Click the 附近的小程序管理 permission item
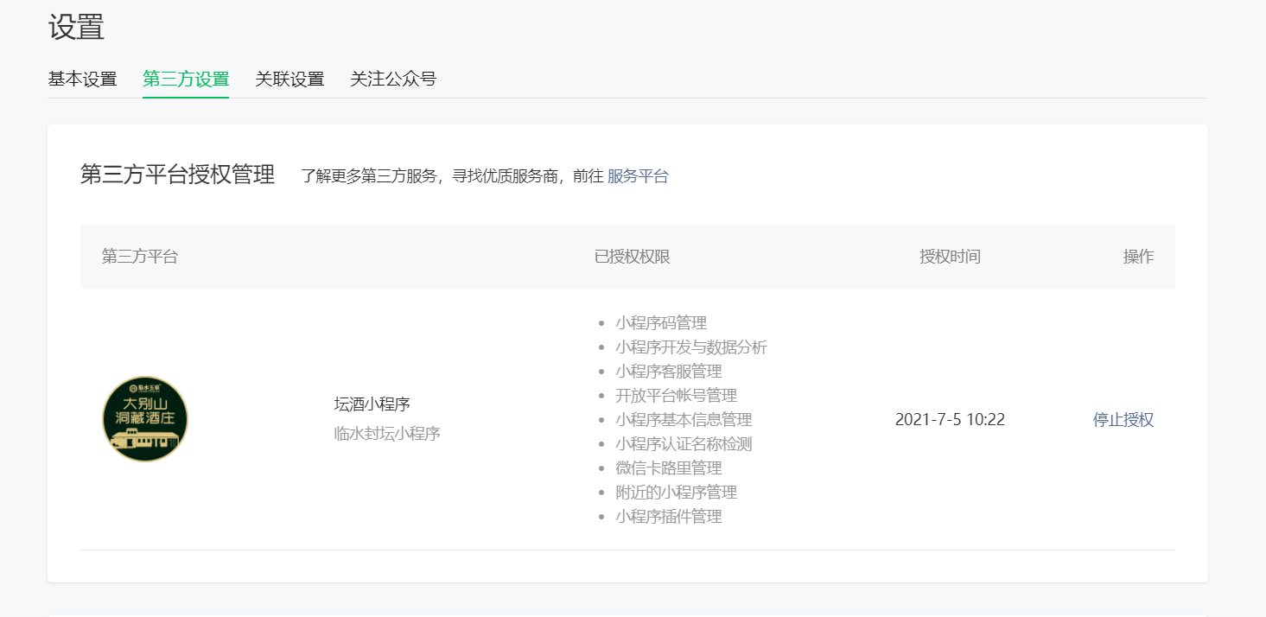Image resolution: width=1266 pixels, height=617 pixels. tap(677, 493)
